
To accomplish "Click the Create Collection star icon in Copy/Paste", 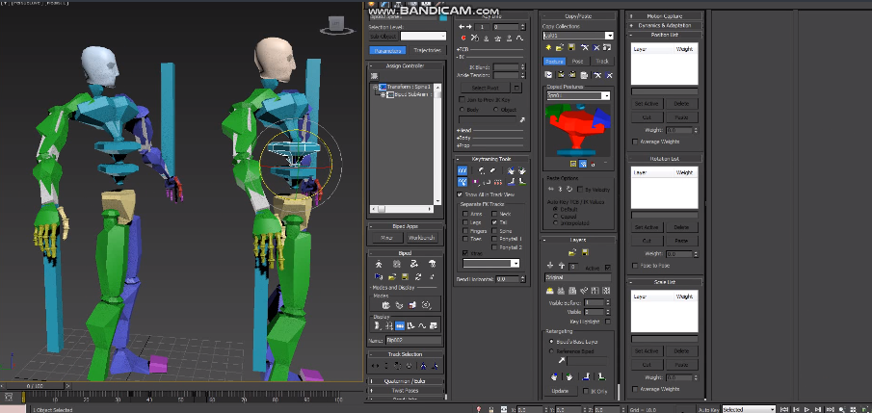I will click(548, 48).
